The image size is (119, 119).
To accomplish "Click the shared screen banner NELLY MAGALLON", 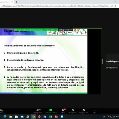I will pos(36,30).
